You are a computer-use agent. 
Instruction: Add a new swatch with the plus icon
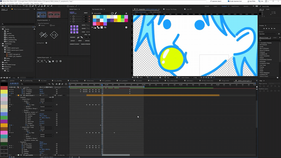[126, 13]
